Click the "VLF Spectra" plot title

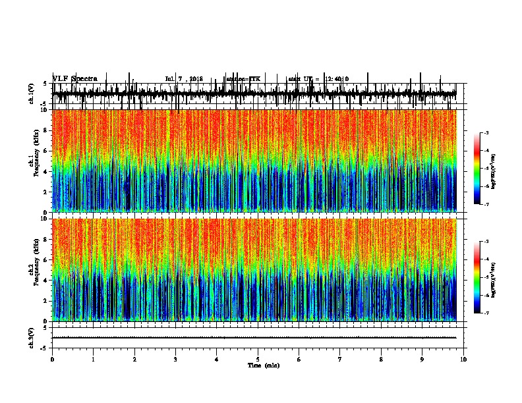(75, 79)
